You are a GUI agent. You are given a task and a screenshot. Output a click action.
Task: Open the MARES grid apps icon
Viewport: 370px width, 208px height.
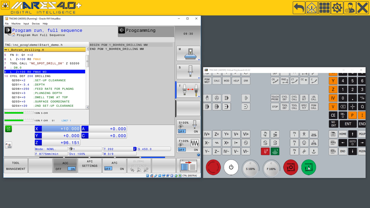[324, 8]
